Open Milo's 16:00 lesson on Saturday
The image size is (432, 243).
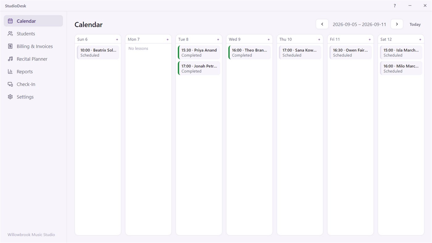tap(401, 68)
